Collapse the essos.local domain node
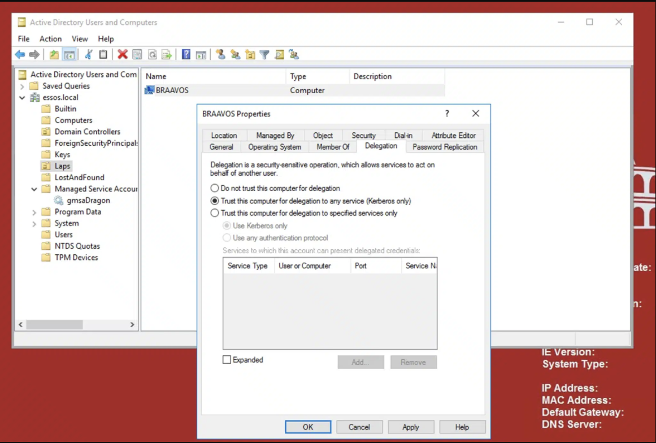 (x=22, y=98)
